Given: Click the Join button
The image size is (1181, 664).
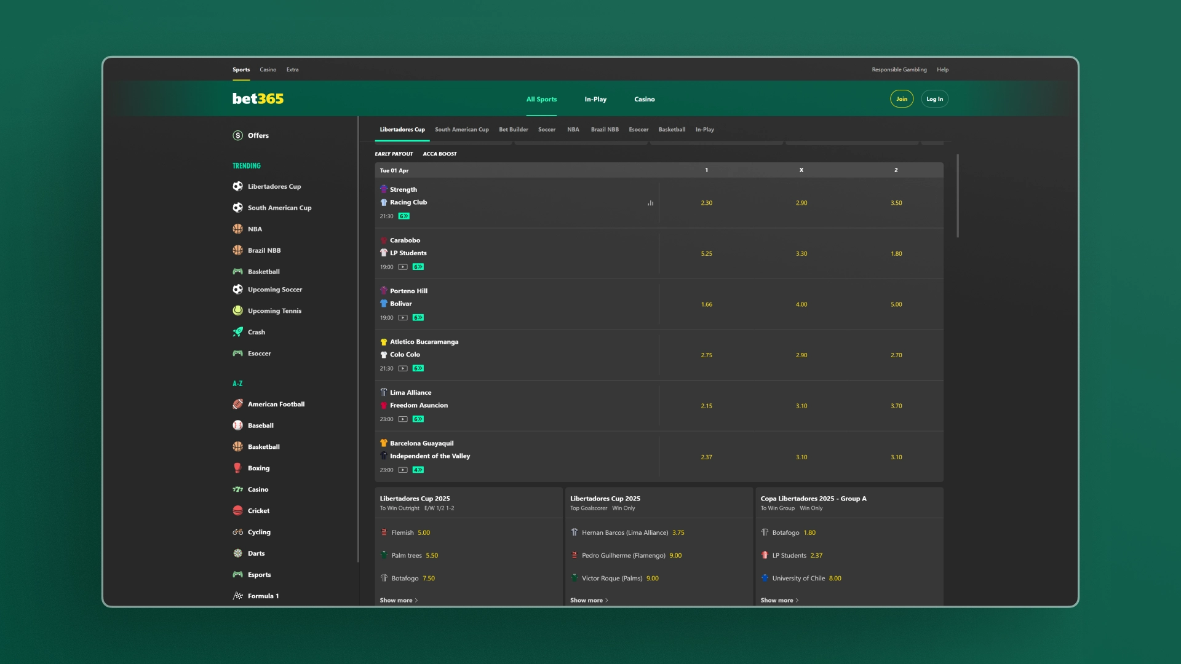Looking at the screenshot, I should (901, 98).
